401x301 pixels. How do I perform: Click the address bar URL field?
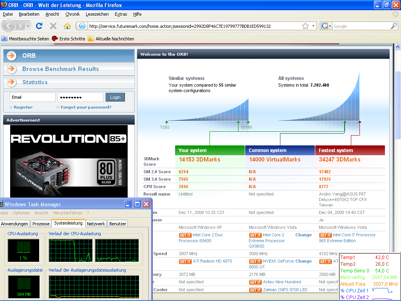tap(194, 26)
